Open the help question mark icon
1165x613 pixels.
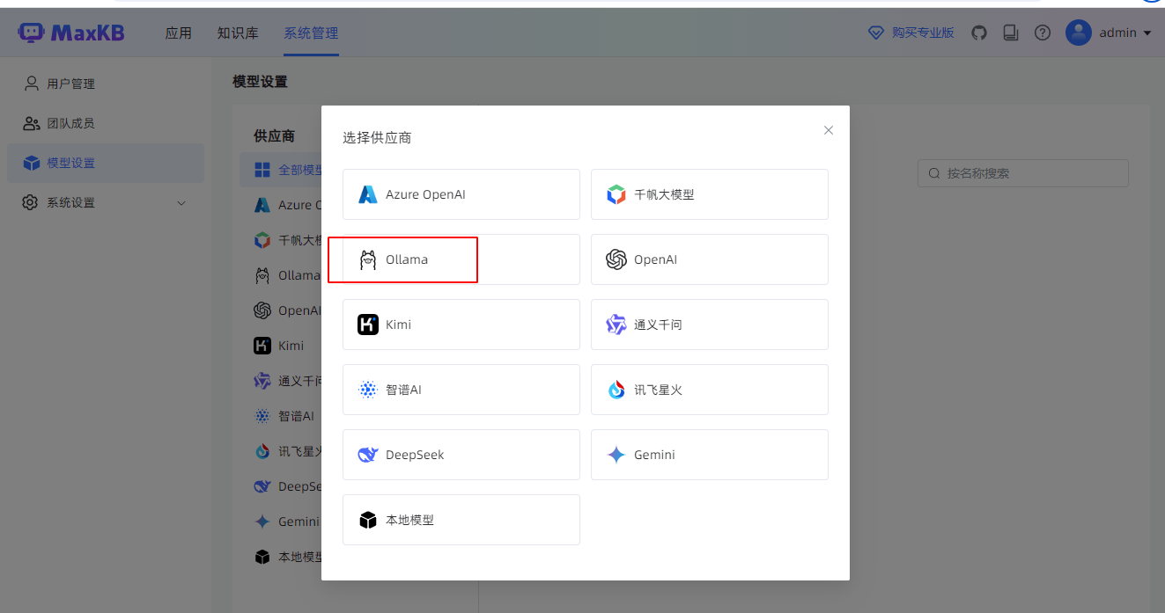1043,33
